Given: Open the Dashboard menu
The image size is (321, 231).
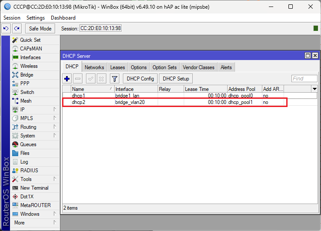Looking at the screenshot, I should pos(63,18).
